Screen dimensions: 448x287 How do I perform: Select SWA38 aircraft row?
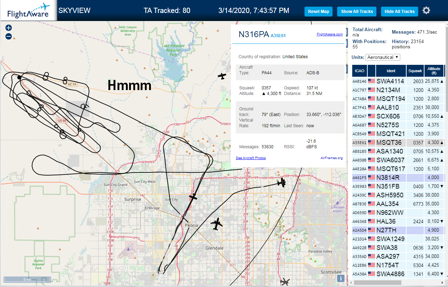click(398, 248)
